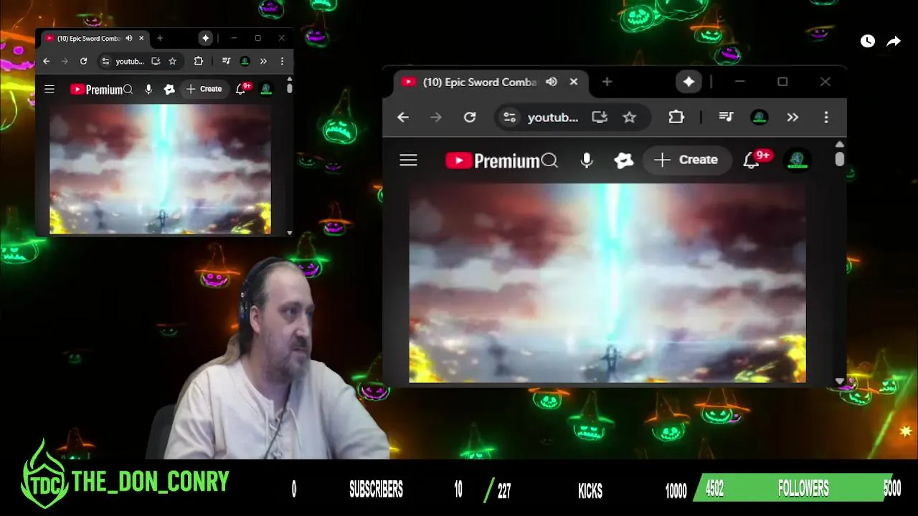
Task: Close the Epic Sword Combat tab in large window
Action: [574, 82]
